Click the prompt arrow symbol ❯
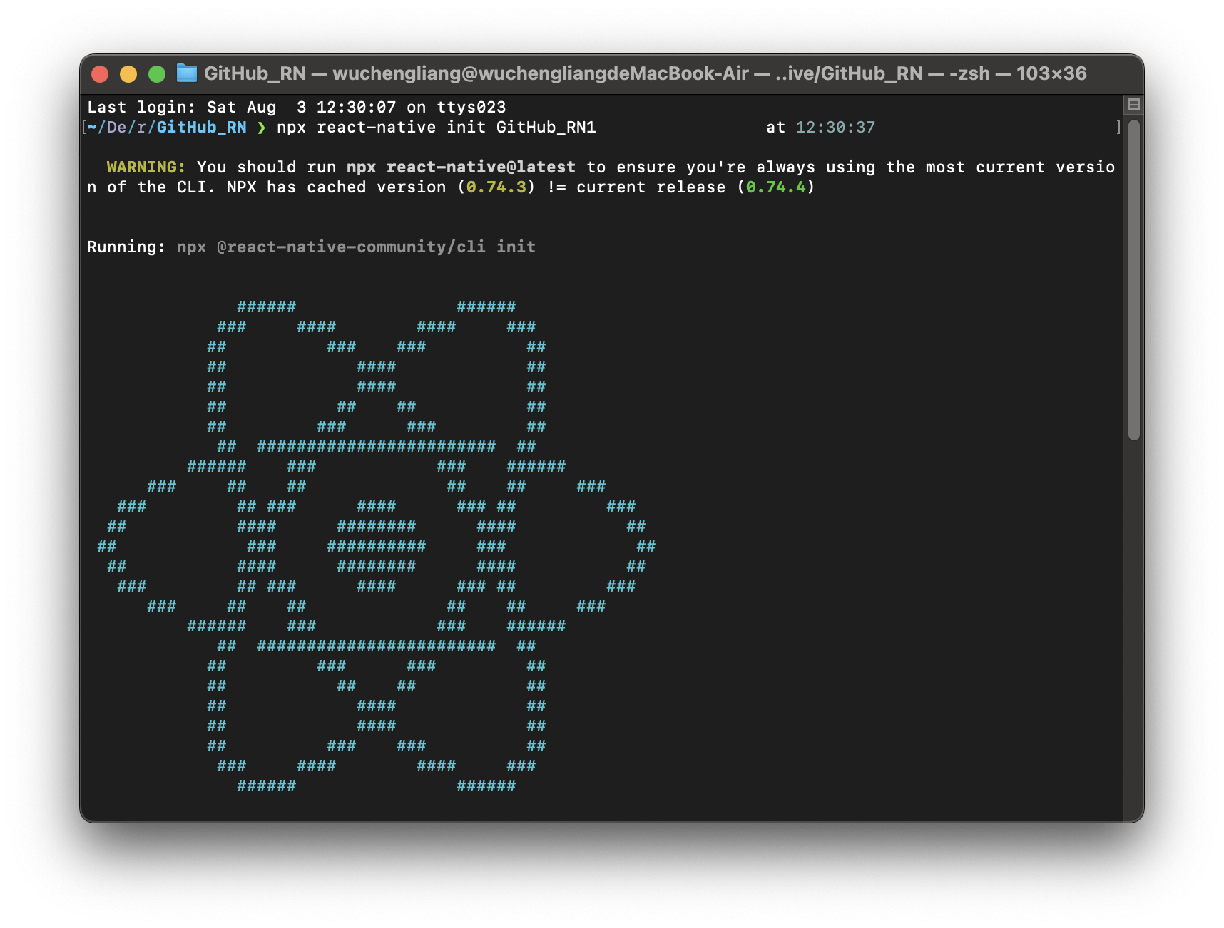This screenshot has height=928, width=1224. (261, 127)
